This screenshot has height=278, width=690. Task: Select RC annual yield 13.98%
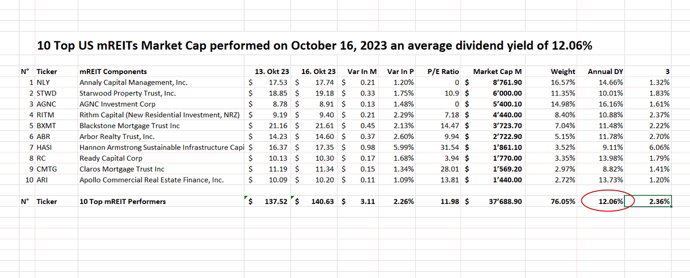click(x=611, y=159)
